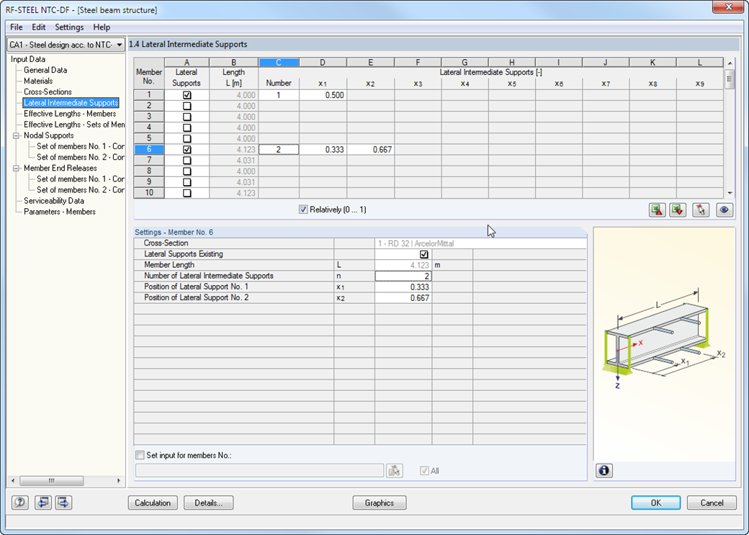The width and height of the screenshot is (749, 535).
Task: Click row header for member 6
Action: click(x=149, y=150)
